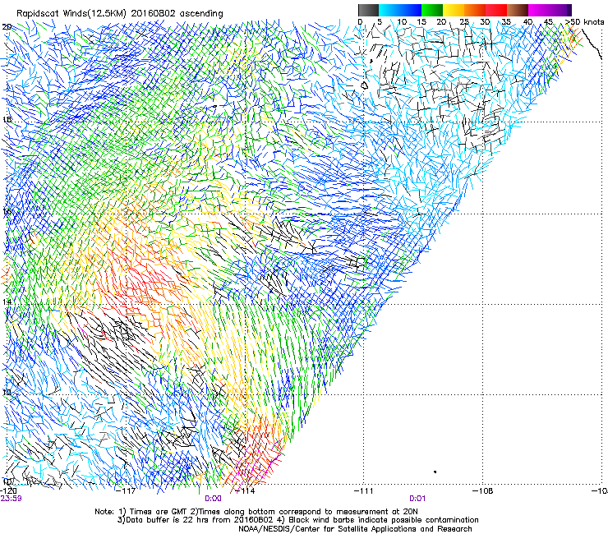Click the green 15-20 knots legend swatch
Screen dimensions: 608x534
[x=432, y=10]
